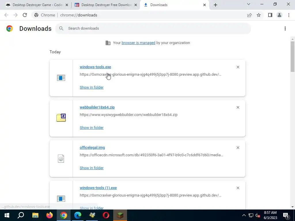Click the Chrome logo beside Downloads heading
Screen dimensions: 295x221
[10, 28]
